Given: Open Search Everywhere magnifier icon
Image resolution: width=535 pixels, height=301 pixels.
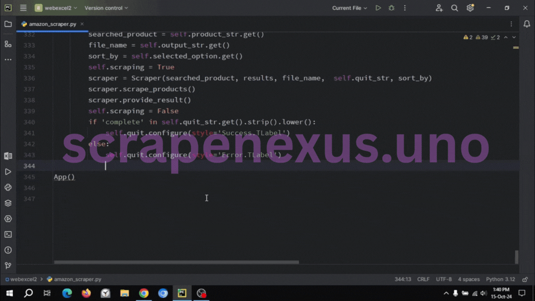Looking at the screenshot, I should click(x=455, y=8).
